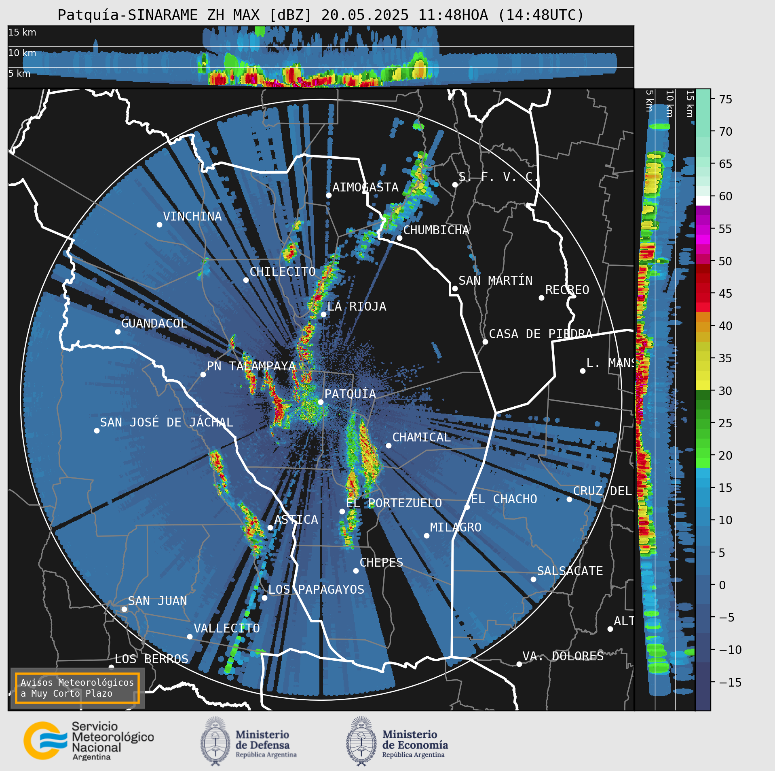
Task: Click the VINCHINA city dot
Action: pyautogui.click(x=159, y=225)
